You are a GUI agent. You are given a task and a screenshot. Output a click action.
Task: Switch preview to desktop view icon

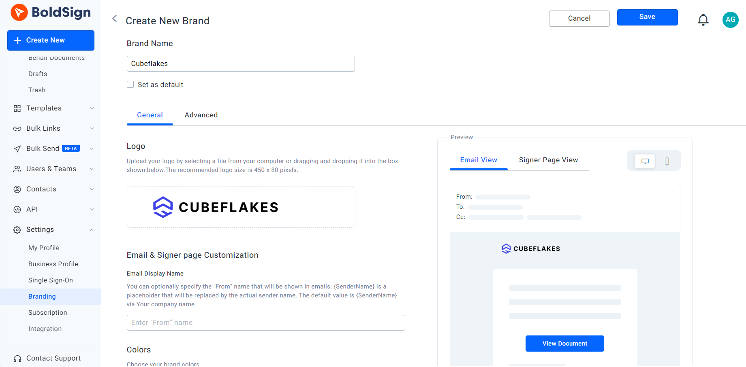point(645,161)
